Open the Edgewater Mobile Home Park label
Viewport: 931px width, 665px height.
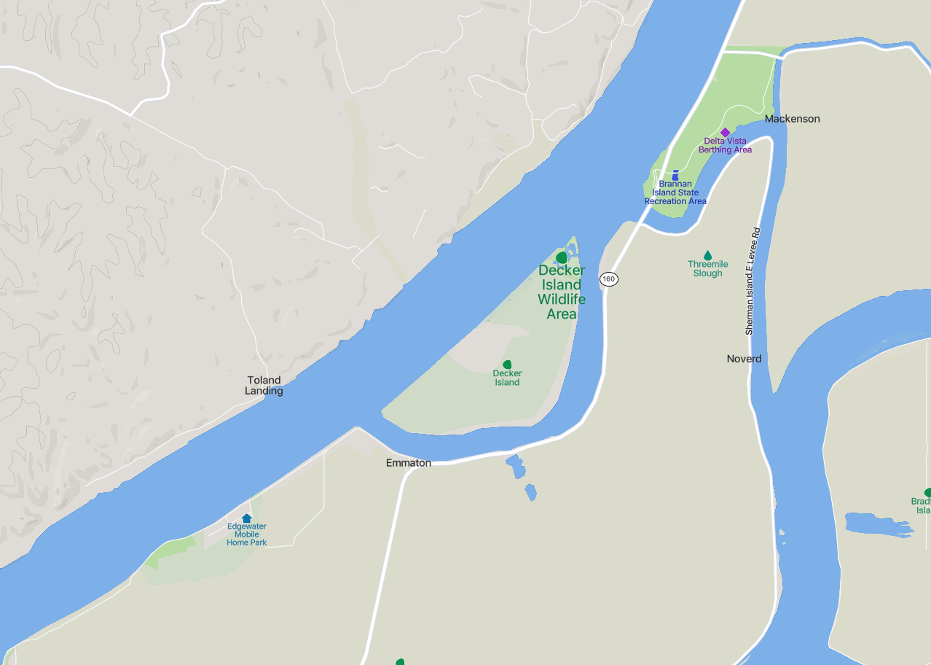click(x=247, y=534)
